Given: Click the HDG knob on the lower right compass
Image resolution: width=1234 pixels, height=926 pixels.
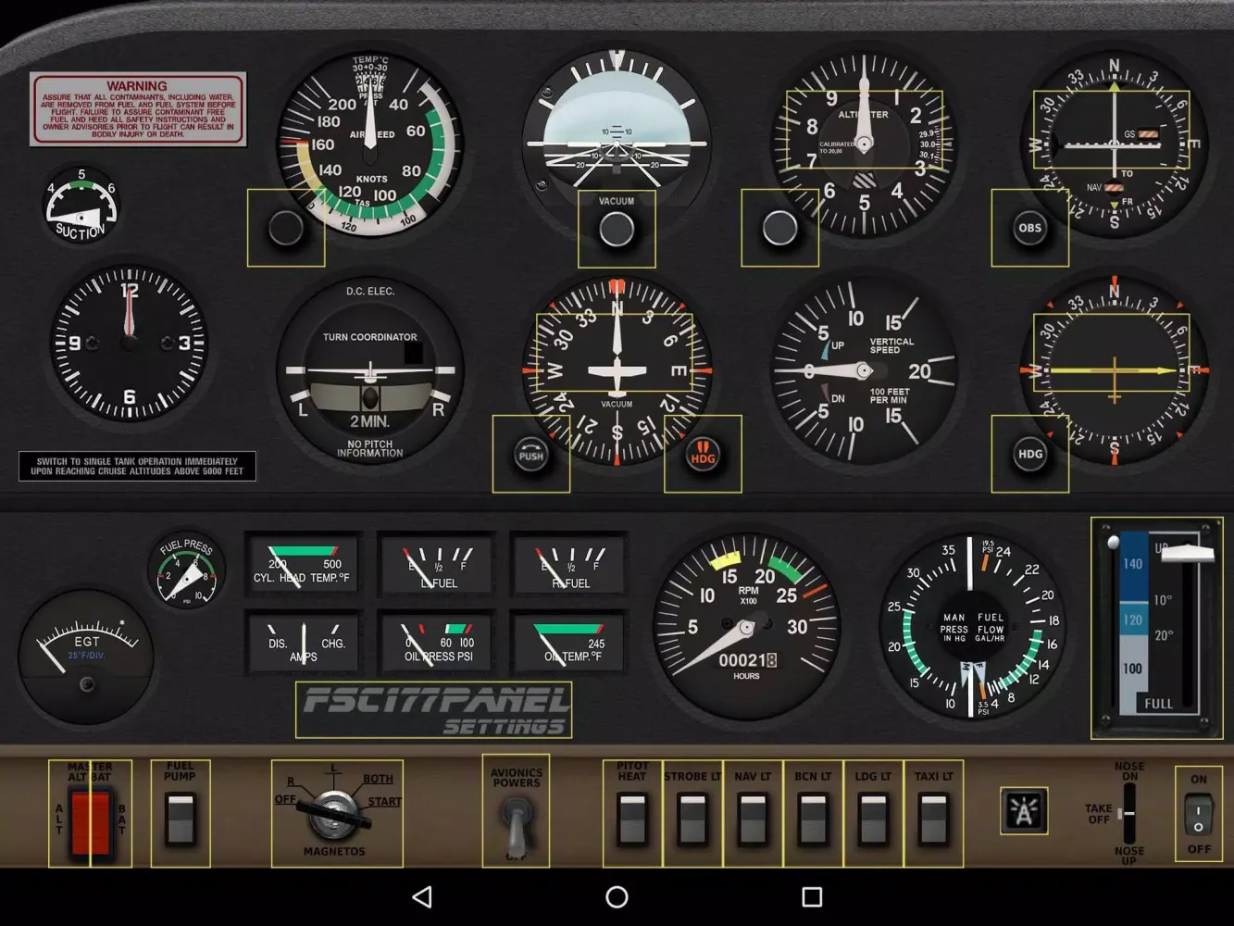Looking at the screenshot, I should (1029, 454).
